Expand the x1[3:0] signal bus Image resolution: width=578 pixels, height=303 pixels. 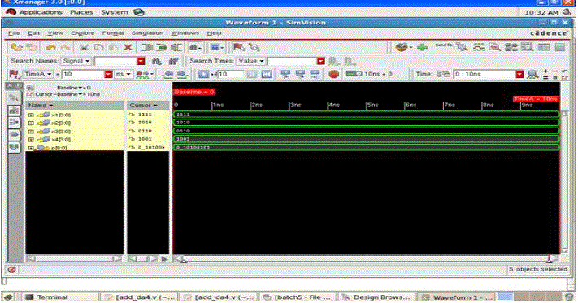(x=31, y=115)
